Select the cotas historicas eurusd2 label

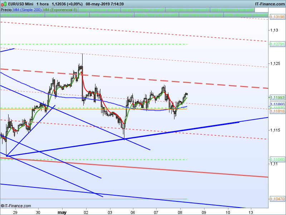coord(143,10)
